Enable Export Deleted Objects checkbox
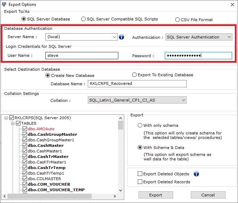This screenshot has height=203, width=238. point(140,174)
